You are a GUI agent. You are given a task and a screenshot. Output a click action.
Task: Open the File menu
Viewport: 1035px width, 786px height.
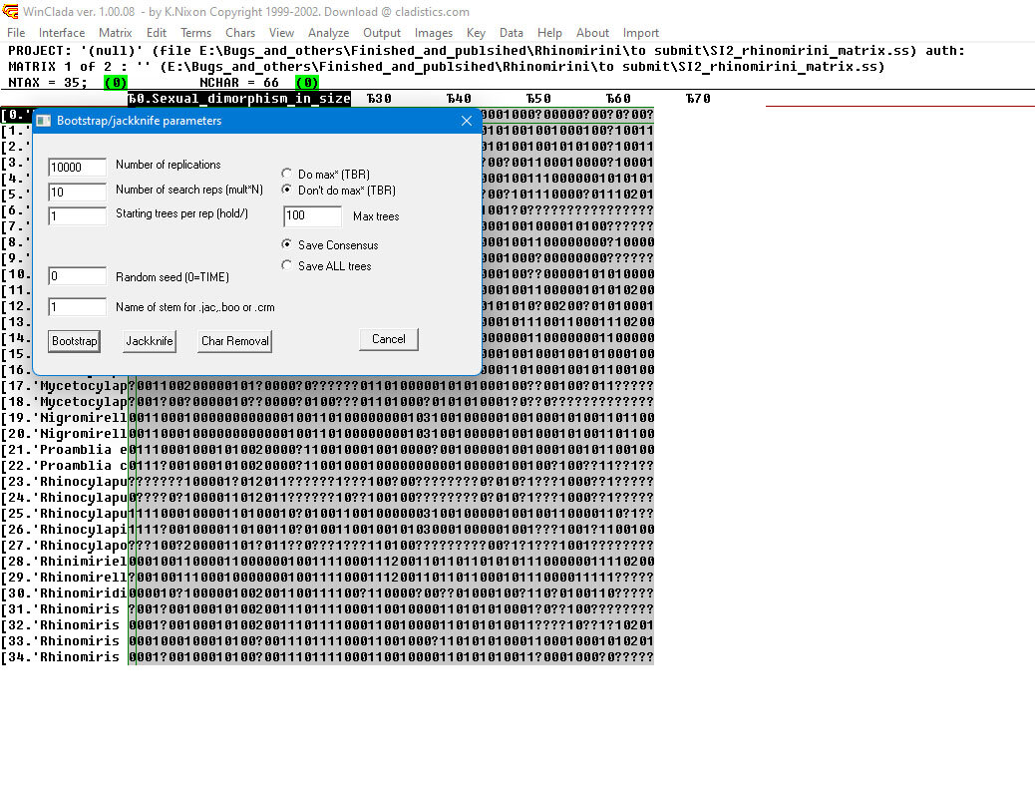[x=16, y=33]
